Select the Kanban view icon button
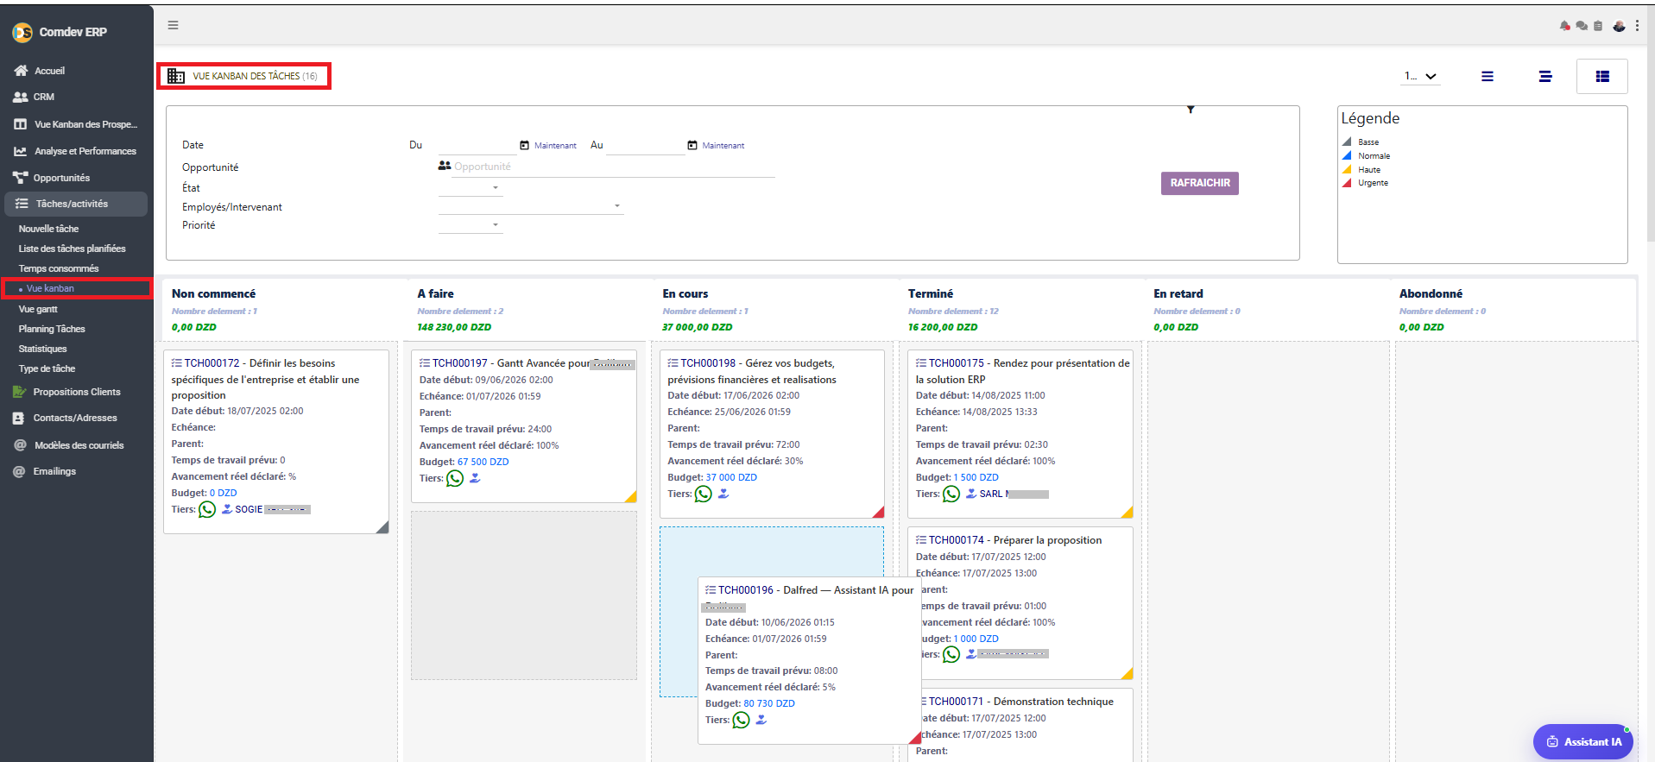The width and height of the screenshot is (1655, 762). click(x=1602, y=76)
